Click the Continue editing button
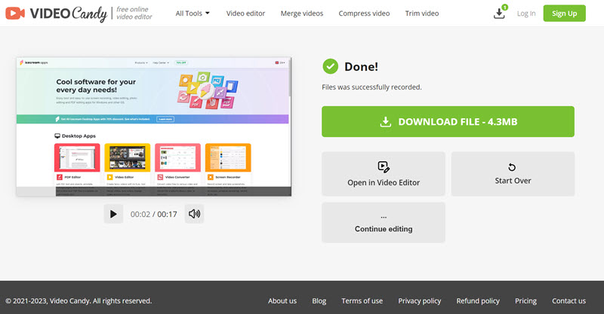The image size is (604, 314). (384, 223)
